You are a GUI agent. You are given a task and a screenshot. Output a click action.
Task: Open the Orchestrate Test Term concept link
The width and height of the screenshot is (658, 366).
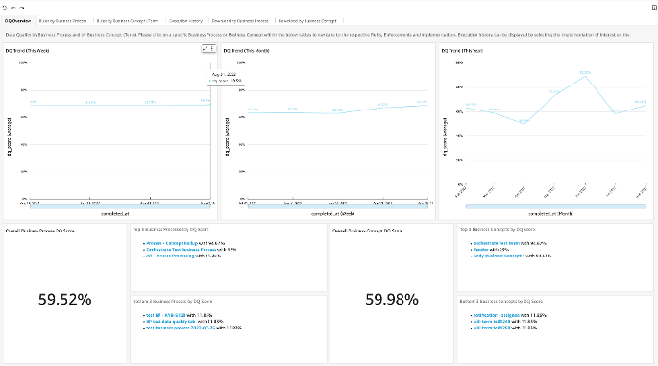tap(497, 243)
